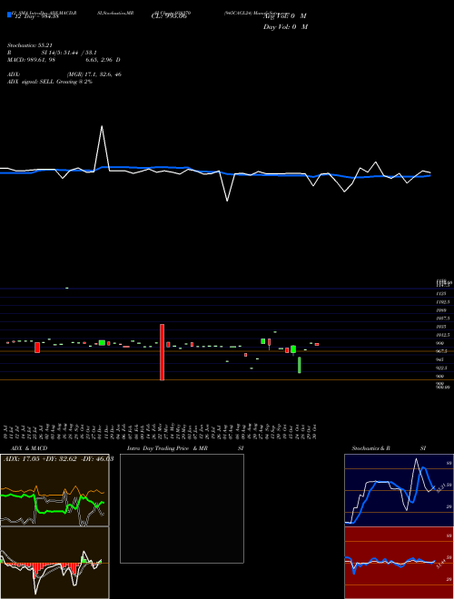Image resolution: width=454 pixels, height=599 pixels.
Task: Click the 'Stochastics & R' panel title
Action: click(x=370, y=448)
